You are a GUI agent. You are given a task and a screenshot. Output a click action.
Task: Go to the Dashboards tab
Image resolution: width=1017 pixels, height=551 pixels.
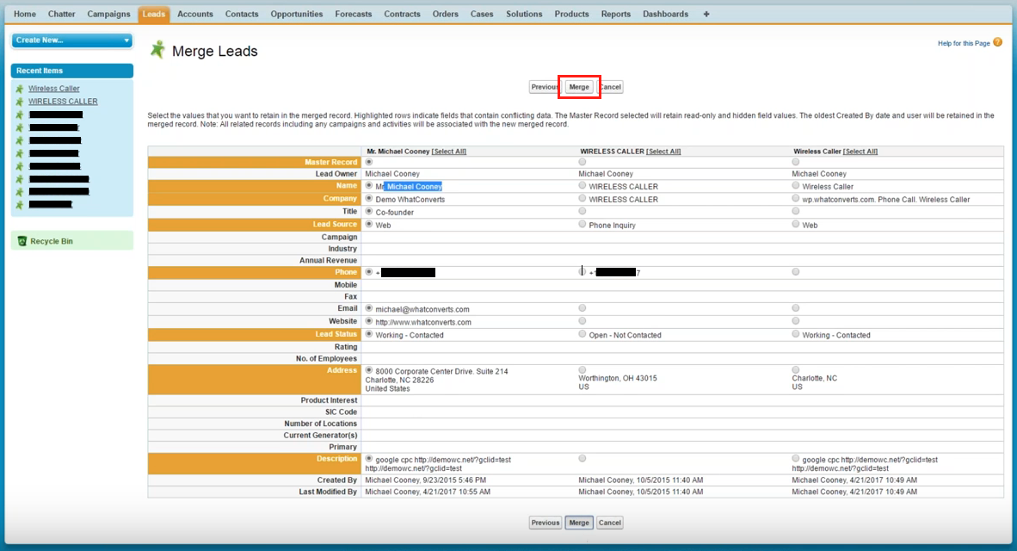pyautogui.click(x=665, y=14)
